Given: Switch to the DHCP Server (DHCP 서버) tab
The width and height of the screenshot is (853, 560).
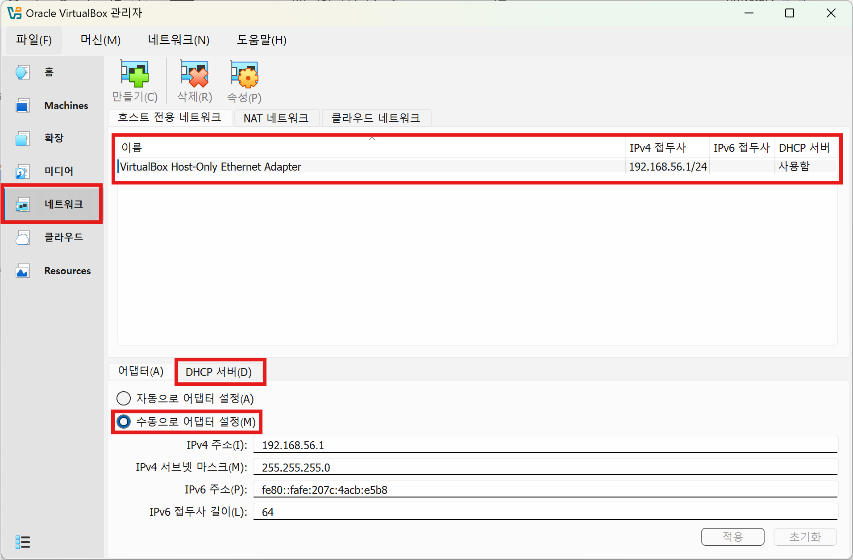Looking at the screenshot, I should pyautogui.click(x=219, y=372).
